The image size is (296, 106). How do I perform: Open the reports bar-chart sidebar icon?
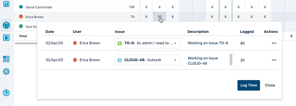tap(6, 3)
